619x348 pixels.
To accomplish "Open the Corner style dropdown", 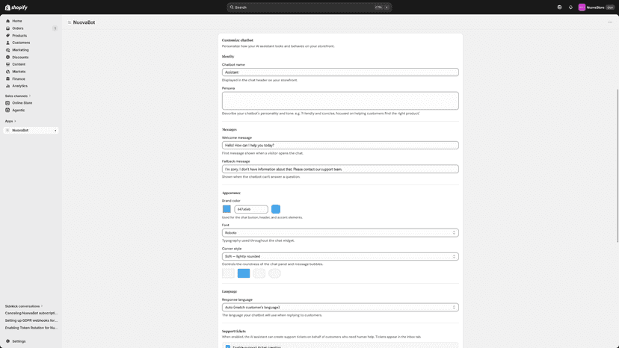I will click(x=340, y=256).
